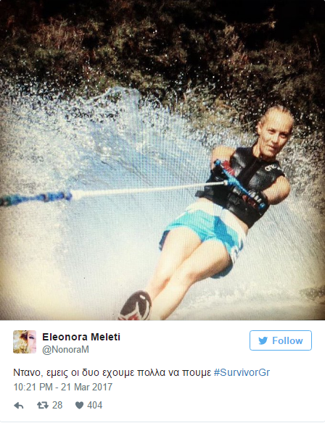Click the 10:21 PM tweet timestamp
This screenshot has height=423, width=325.
point(33,387)
